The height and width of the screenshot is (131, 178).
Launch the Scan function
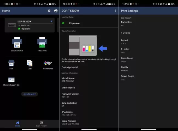click(x=11, y=65)
